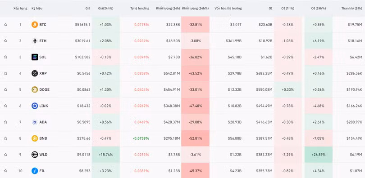Toggle the BNB favorite star
Viewport: 365px width, 178px height.
(5, 138)
